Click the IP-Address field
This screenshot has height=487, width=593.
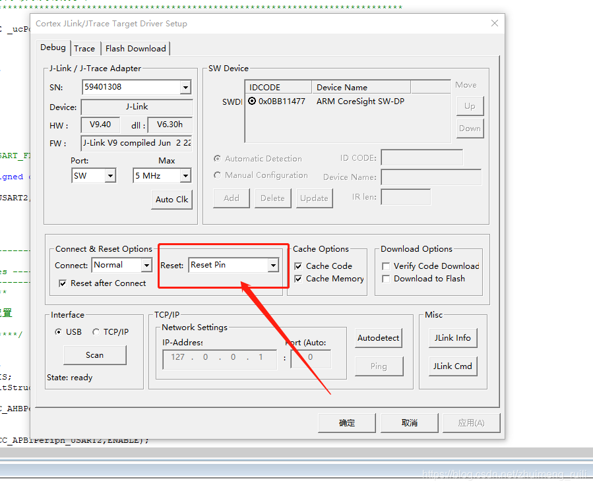pyautogui.click(x=220, y=359)
